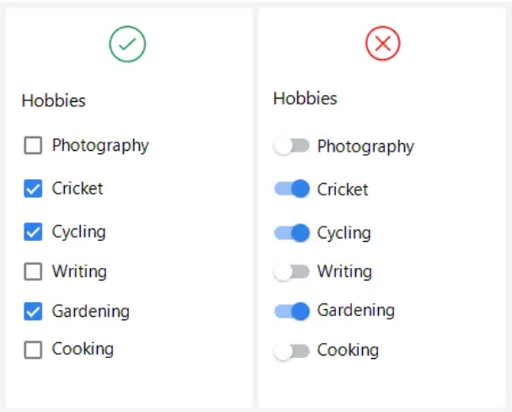Image resolution: width=512 pixels, height=412 pixels.
Task: Uncheck the Gardening checkbox
Action: (33, 311)
